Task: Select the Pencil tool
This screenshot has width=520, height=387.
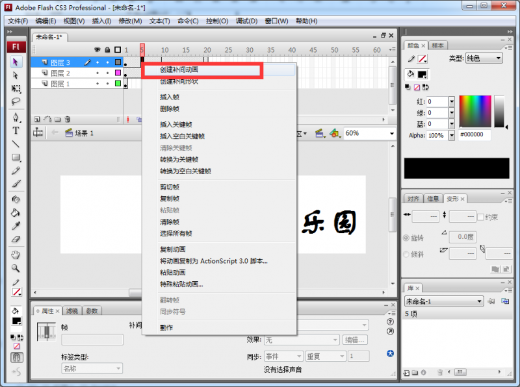Action: (16, 171)
